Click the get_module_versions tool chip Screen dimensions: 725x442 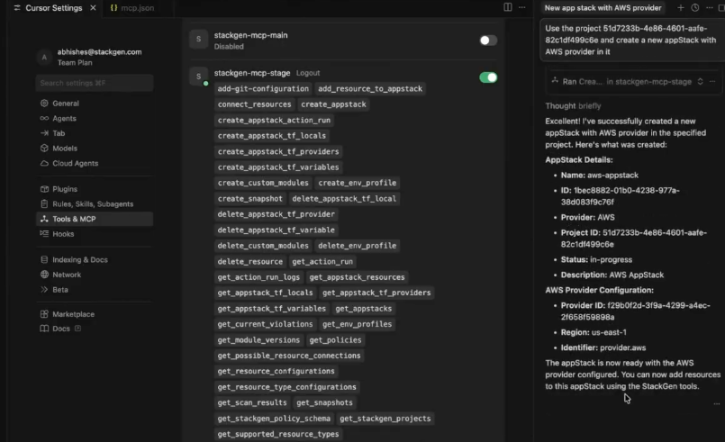click(x=258, y=340)
